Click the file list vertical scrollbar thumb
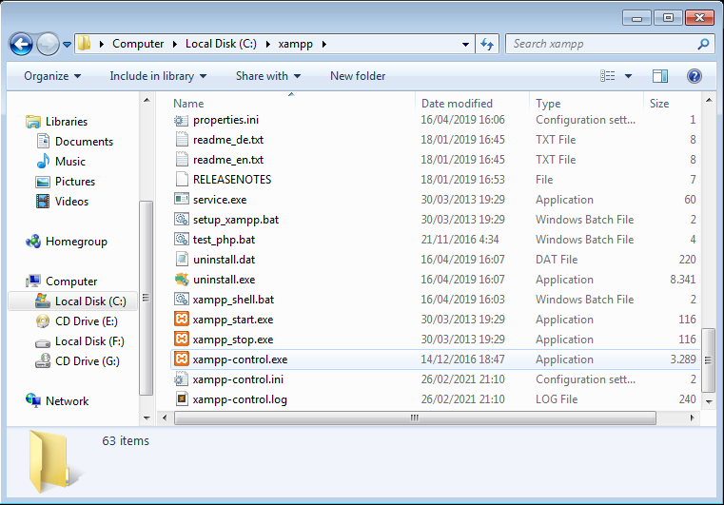The image size is (724, 505). click(708, 360)
